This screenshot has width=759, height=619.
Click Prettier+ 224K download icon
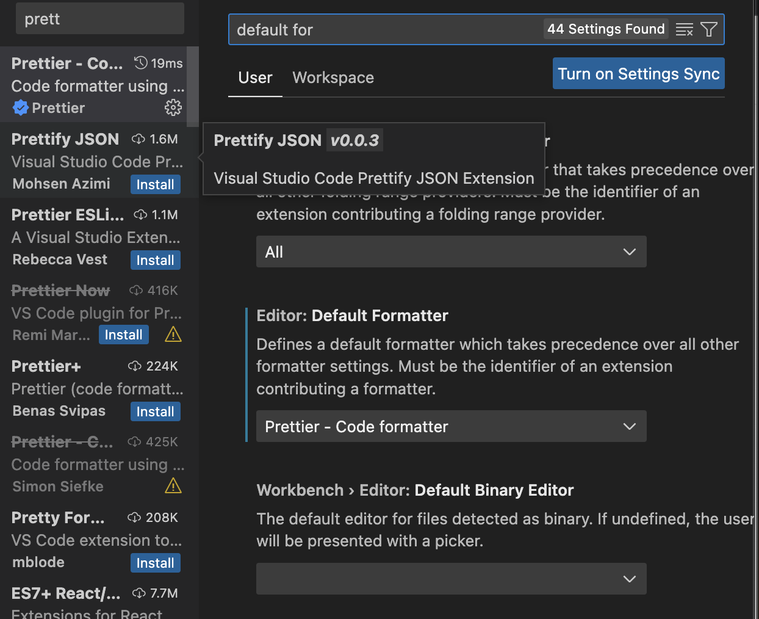point(135,366)
